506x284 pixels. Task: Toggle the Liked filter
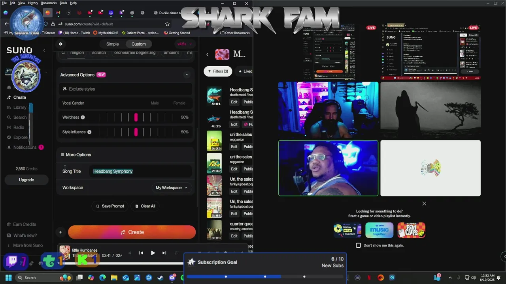tap(245, 71)
